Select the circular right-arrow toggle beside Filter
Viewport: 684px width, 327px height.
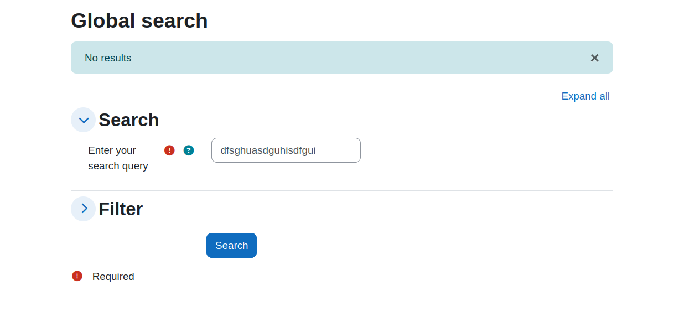pyautogui.click(x=84, y=209)
